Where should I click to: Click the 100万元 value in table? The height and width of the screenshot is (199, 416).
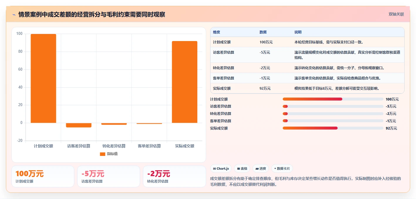pos(266,42)
